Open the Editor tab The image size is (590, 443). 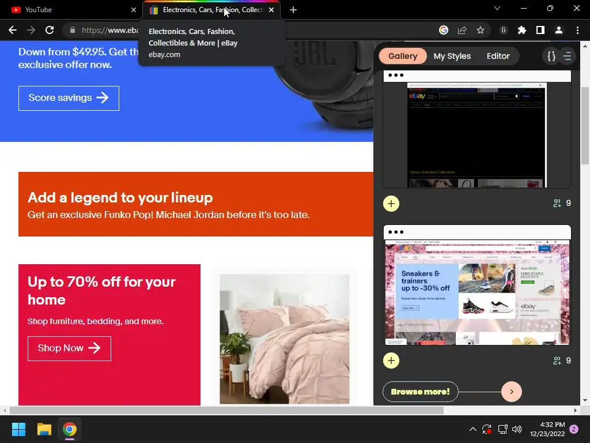[498, 56]
